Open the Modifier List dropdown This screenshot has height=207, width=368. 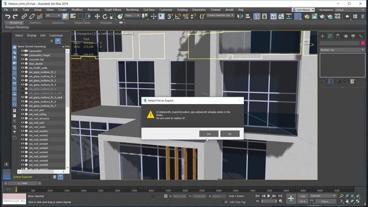point(343,50)
